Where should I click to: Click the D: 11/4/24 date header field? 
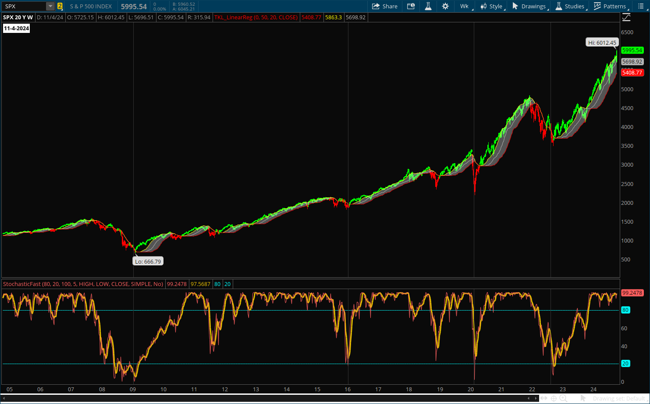[50, 18]
